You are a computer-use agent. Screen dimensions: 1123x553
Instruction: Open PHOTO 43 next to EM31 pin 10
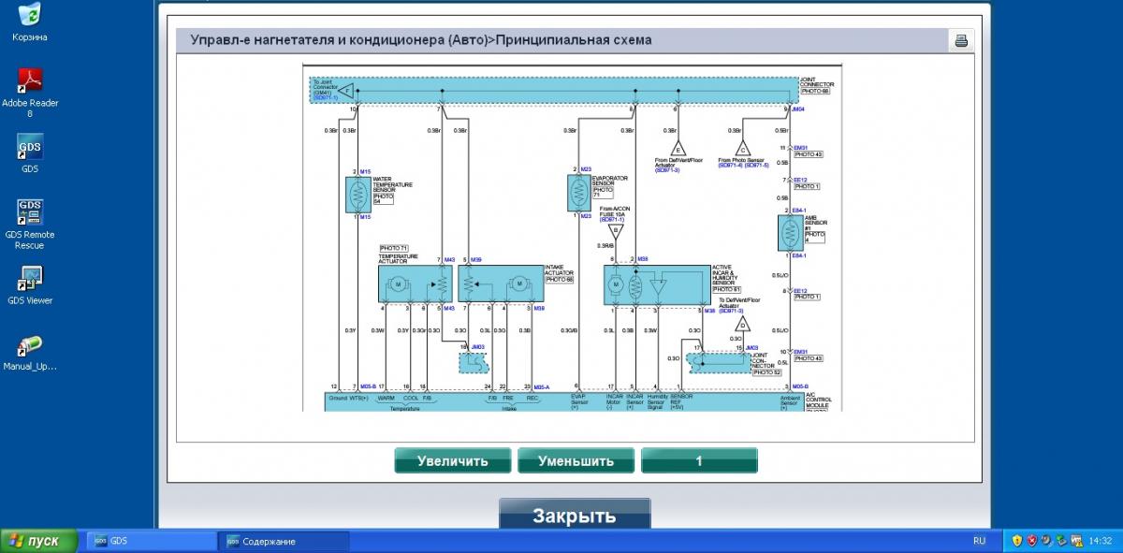(808, 358)
